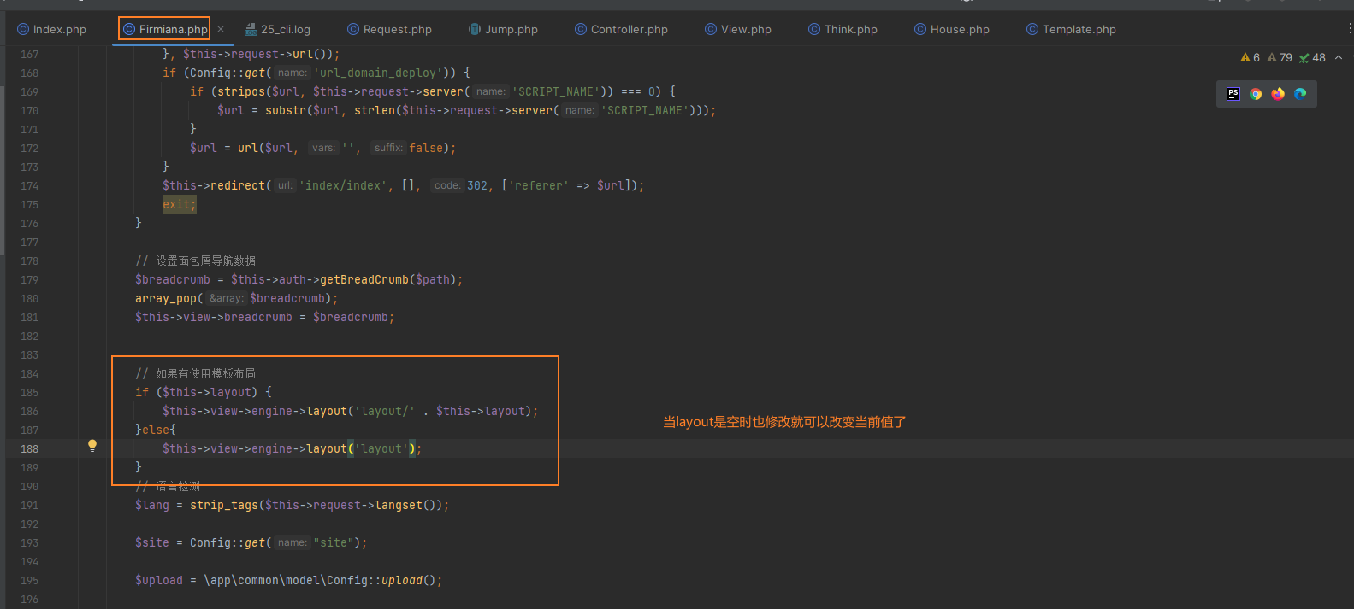Click the 'layout/' string on line 186
1354x609 pixels.
point(385,411)
